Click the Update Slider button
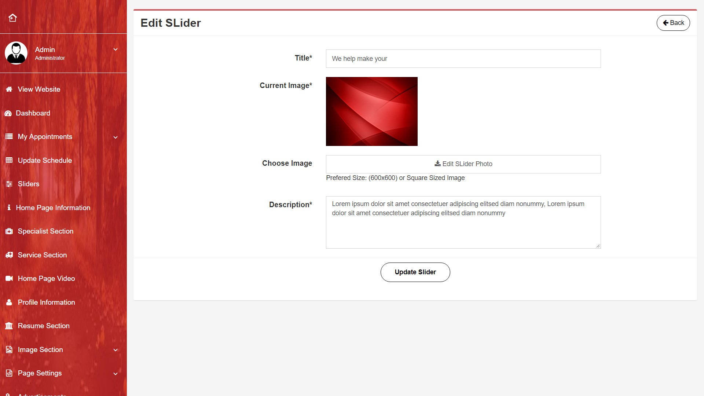 click(415, 272)
